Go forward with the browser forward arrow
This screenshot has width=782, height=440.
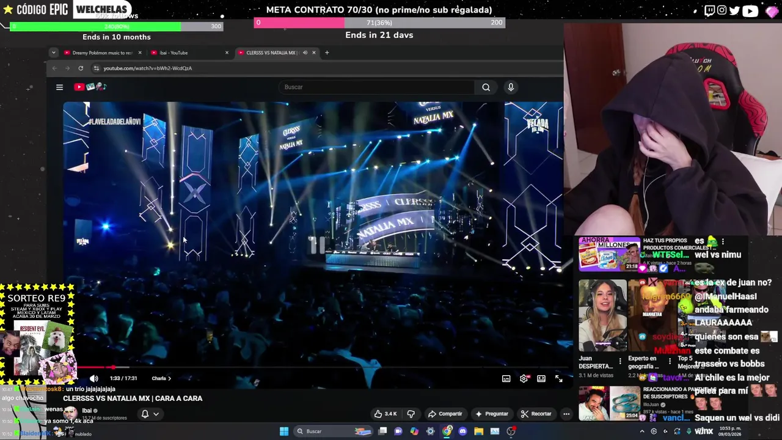pos(67,68)
